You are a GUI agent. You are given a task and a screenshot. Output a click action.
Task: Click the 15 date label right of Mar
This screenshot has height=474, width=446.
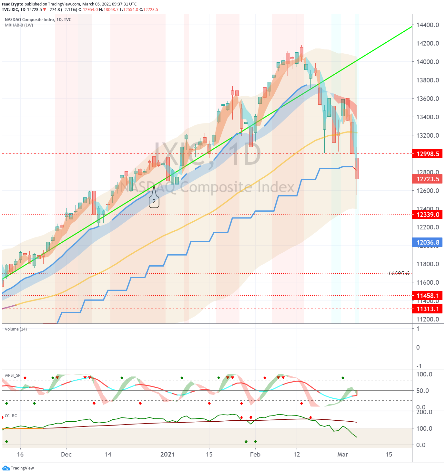click(389, 455)
